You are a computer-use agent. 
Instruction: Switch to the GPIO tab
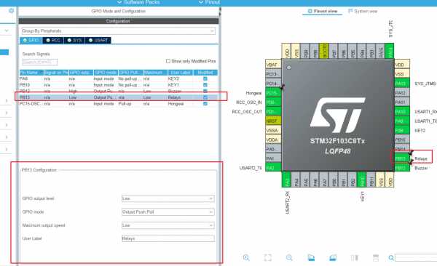31,41
